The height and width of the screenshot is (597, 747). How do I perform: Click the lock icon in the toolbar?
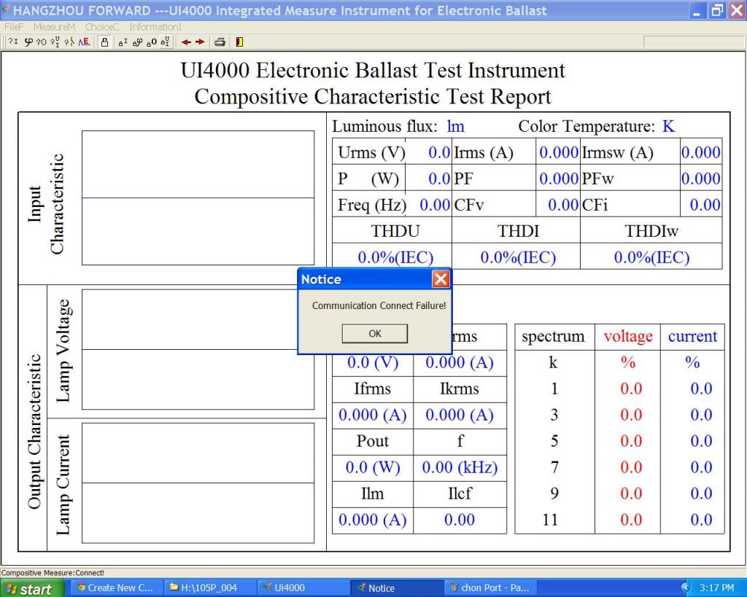coord(105,42)
